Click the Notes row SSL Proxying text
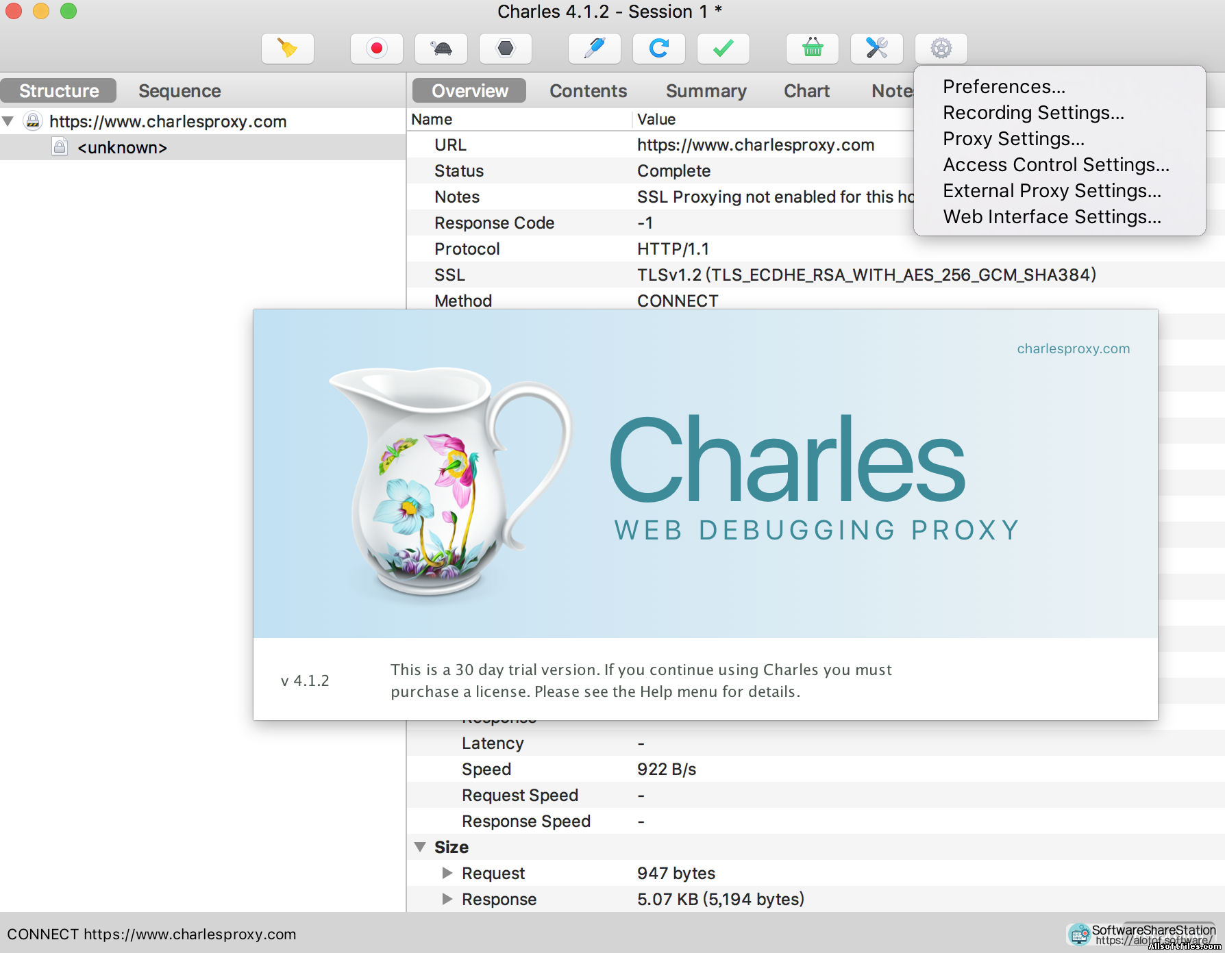 pos(776,196)
